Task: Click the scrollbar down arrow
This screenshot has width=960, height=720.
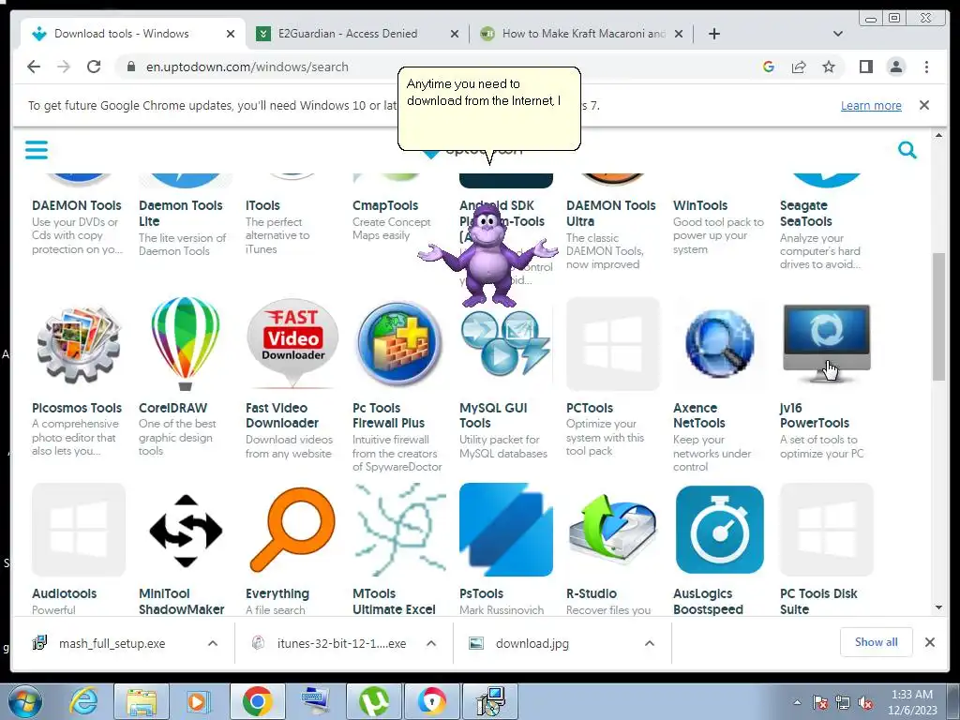Action: click(938, 607)
